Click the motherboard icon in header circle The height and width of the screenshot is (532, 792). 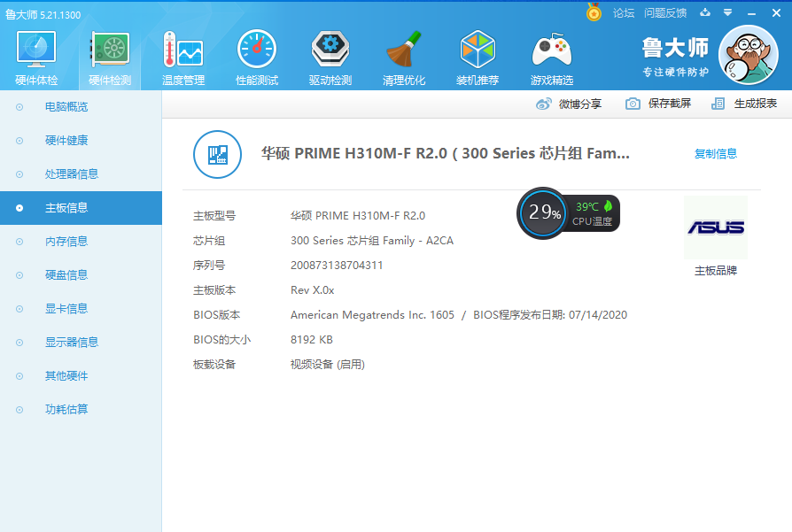coord(217,154)
